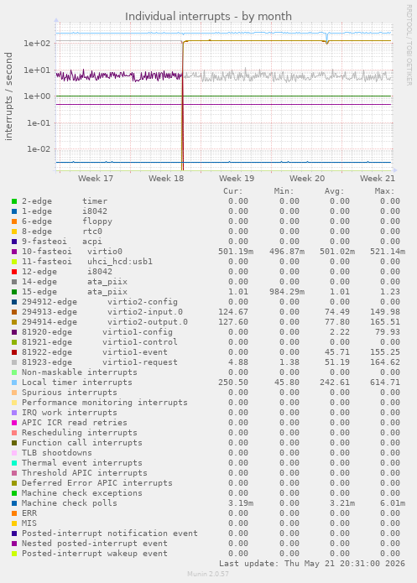Click the purple 10-fasteoi virtio0 legend swatch
This screenshot has width=417, height=583.
click(x=14, y=252)
